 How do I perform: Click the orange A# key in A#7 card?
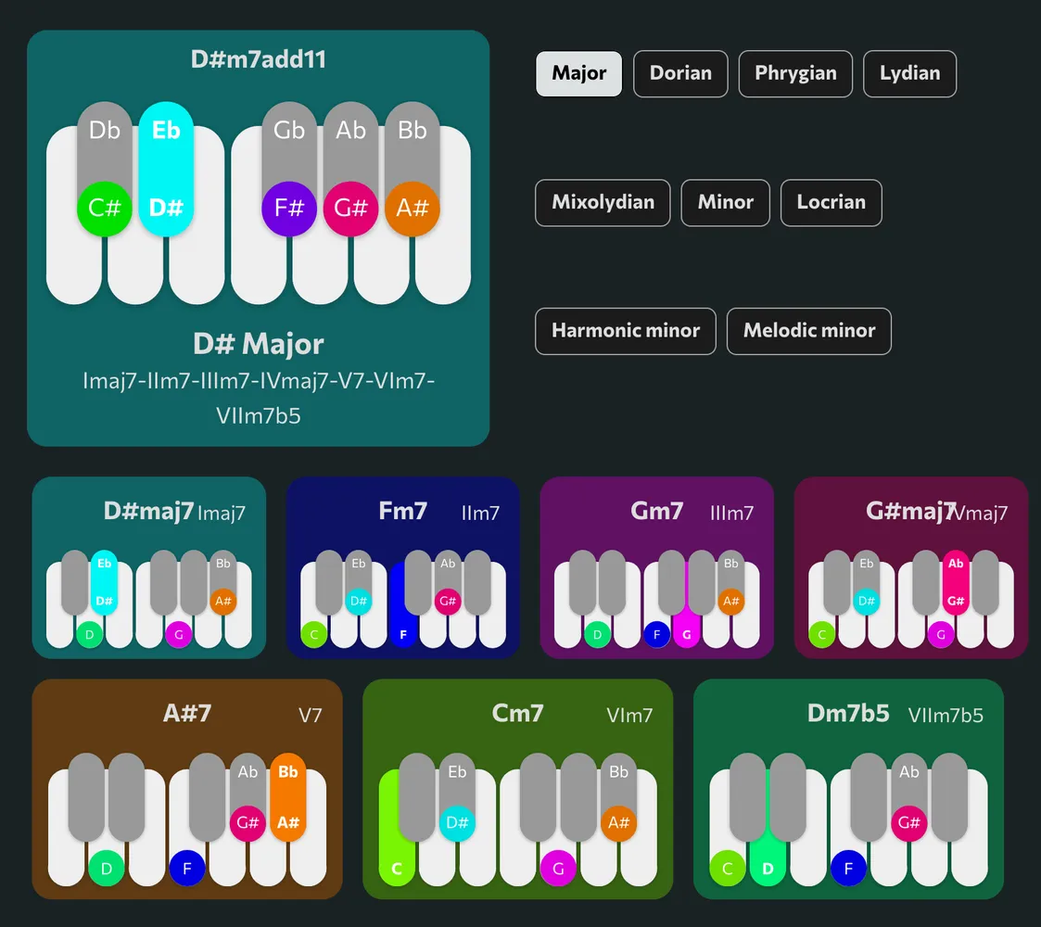[288, 822]
